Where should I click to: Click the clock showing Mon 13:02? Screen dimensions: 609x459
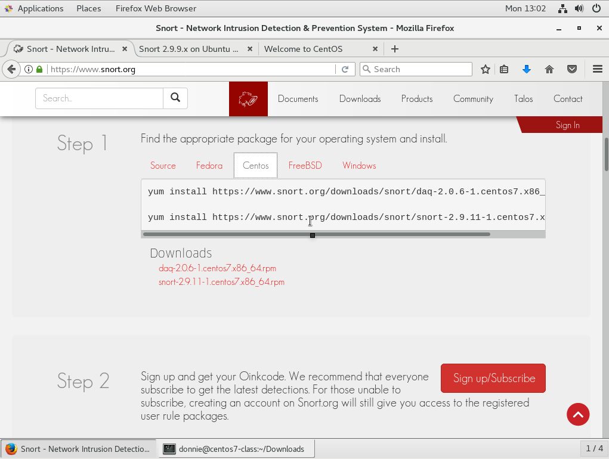click(x=525, y=8)
